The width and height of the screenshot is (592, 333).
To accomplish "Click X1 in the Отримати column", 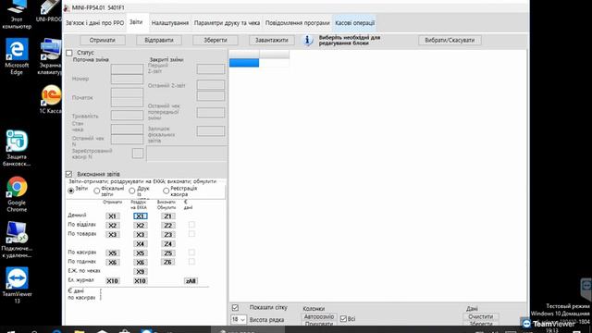I will [x=113, y=216].
